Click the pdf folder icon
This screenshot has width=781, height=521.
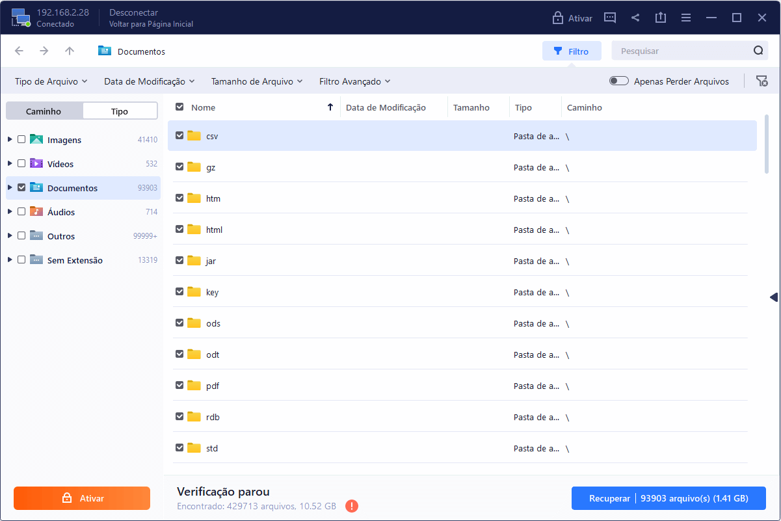194,385
